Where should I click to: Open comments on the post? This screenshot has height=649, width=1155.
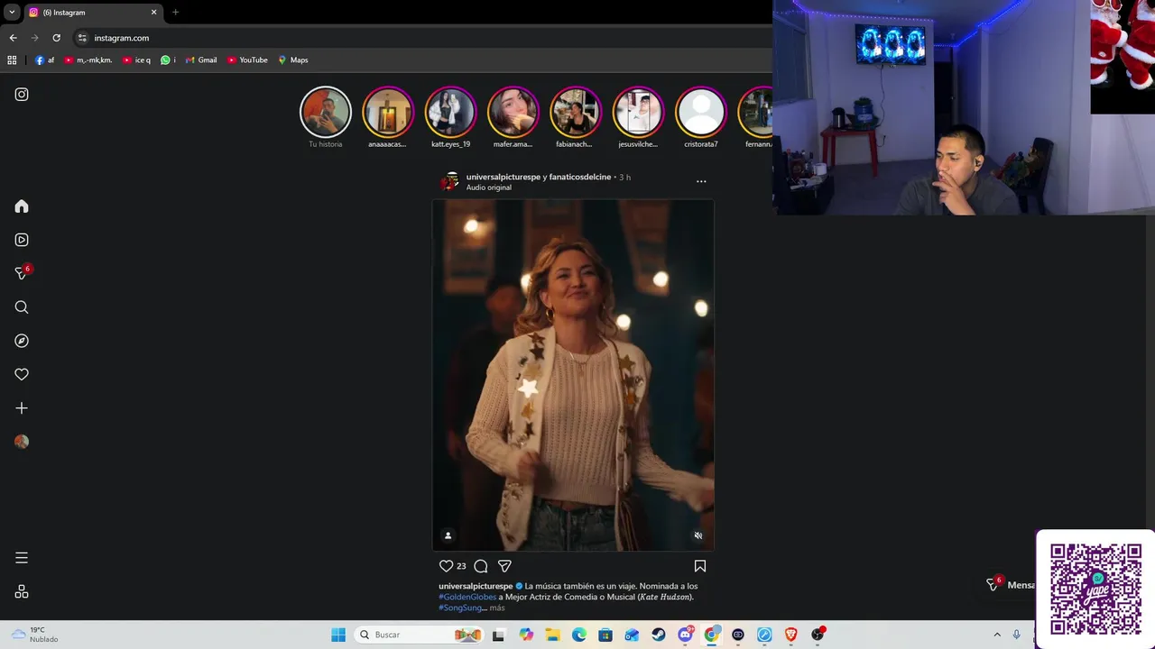click(x=481, y=566)
